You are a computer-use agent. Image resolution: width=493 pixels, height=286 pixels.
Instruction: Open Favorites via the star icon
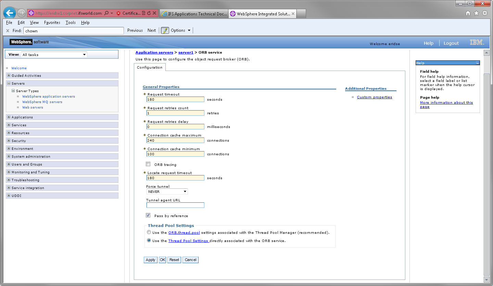[x=476, y=13]
